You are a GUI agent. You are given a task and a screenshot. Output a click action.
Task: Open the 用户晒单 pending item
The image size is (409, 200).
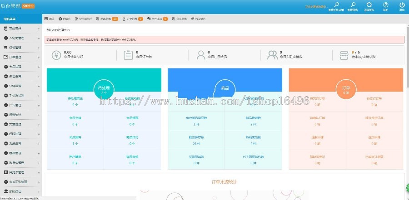(x=75, y=160)
